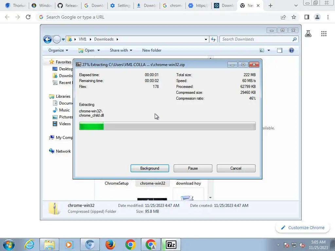Viewport: 335px width, 251px height.
Task: Select Desktop in the navigation pane
Action: (62, 69)
